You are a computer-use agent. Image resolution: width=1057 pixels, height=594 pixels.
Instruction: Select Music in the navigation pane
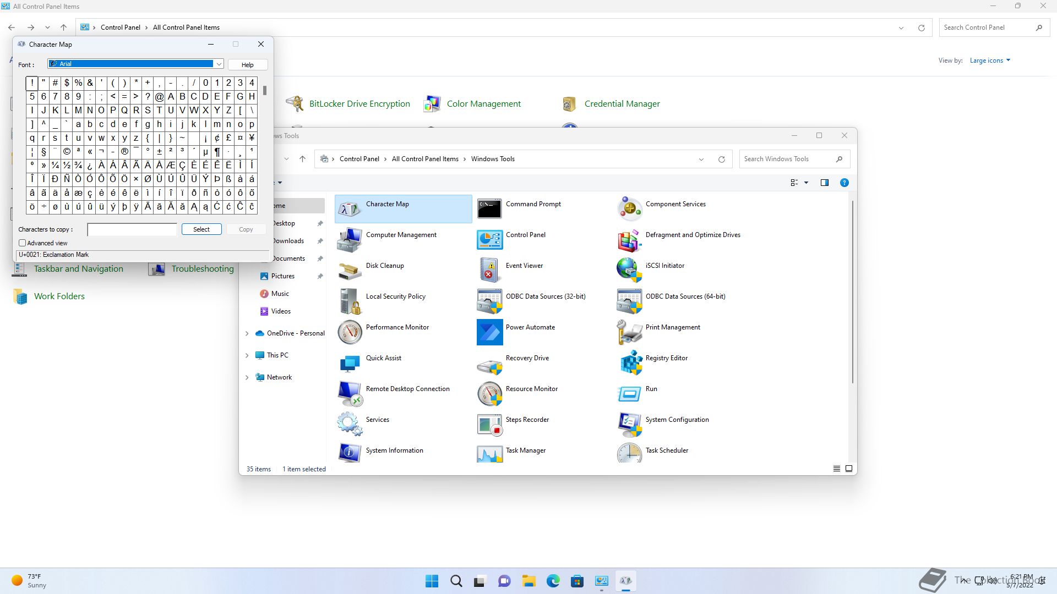(280, 294)
